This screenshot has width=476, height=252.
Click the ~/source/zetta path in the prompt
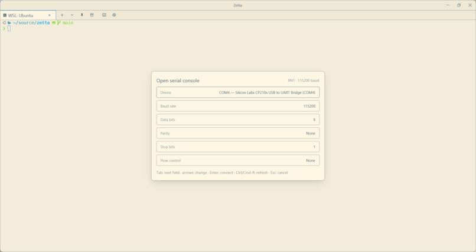pyautogui.click(x=31, y=23)
